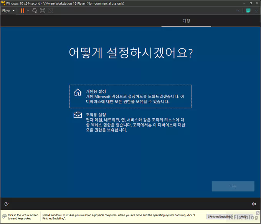261x224 pixels.
Task: Choose the 개인용 설정 option
Action: [130, 96]
